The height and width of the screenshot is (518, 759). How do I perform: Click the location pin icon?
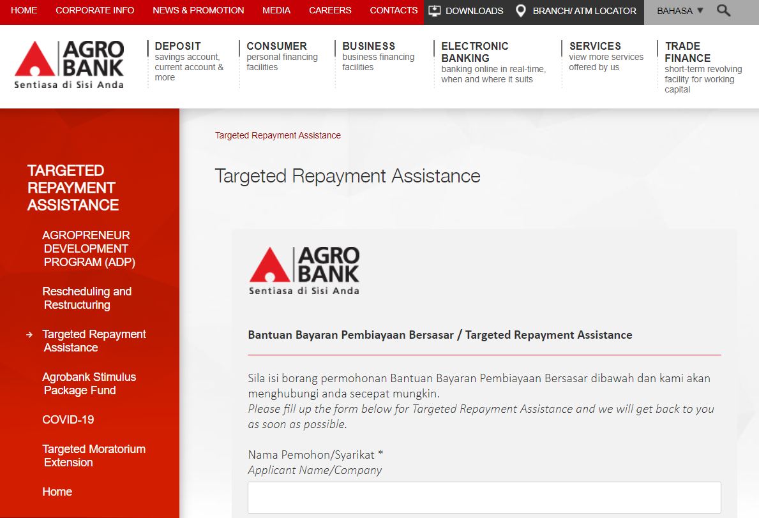pyautogui.click(x=520, y=11)
